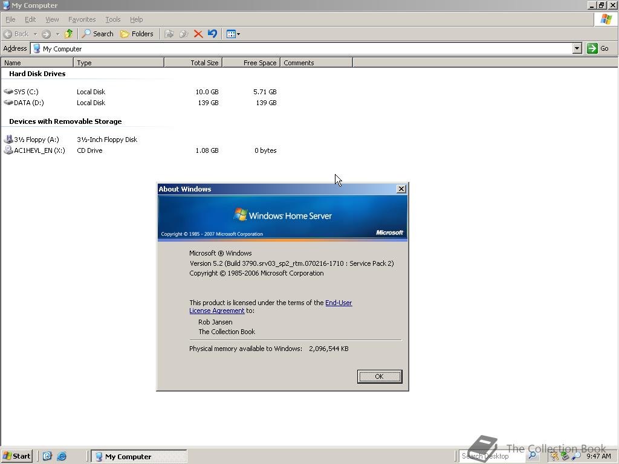Click the Search Desktop magnifier button

click(x=532, y=456)
